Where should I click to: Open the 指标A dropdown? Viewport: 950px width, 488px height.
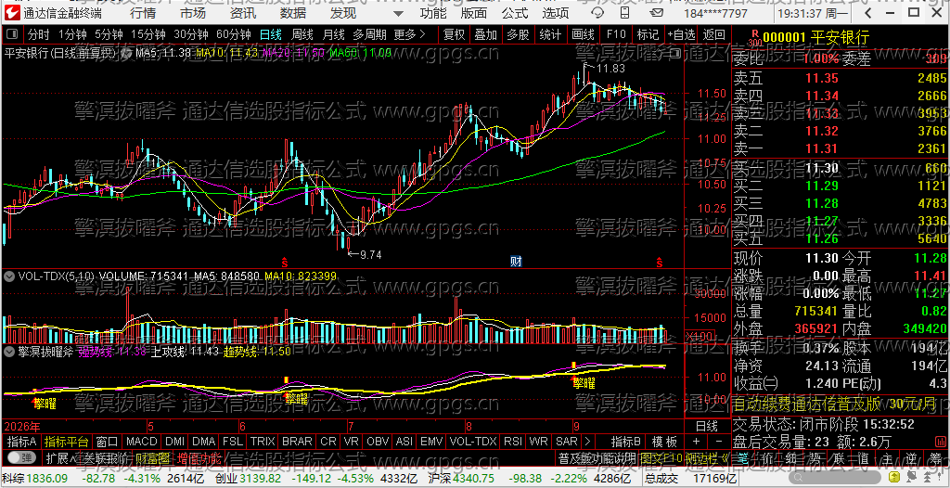22,442
